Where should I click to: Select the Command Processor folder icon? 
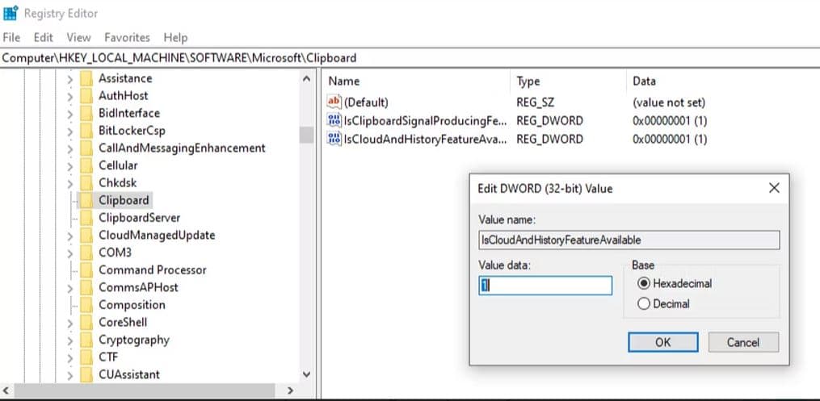click(86, 270)
